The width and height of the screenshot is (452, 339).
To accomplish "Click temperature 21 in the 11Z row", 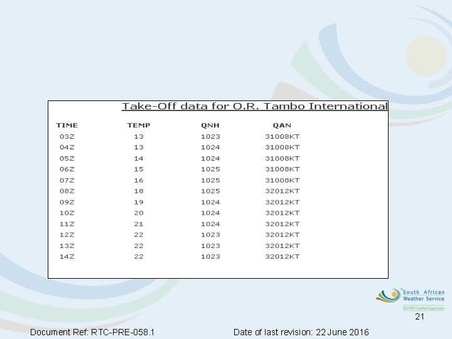I will point(139,224).
